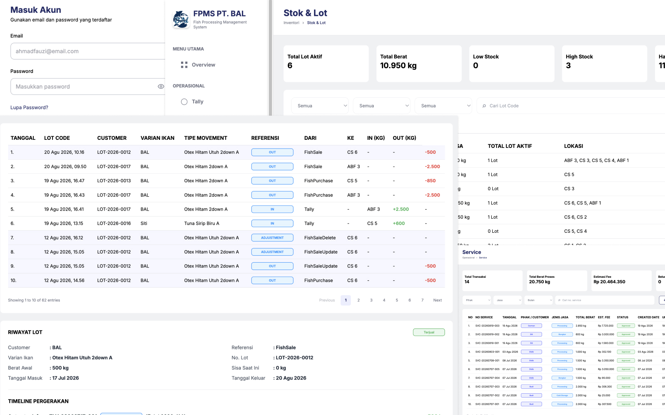
Task: Go to page 3 of entries
Action: pyautogui.click(x=371, y=300)
